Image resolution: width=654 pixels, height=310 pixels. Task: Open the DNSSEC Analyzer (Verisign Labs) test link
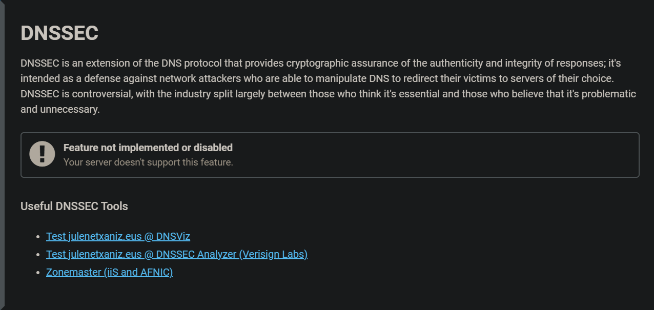[x=176, y=254]
